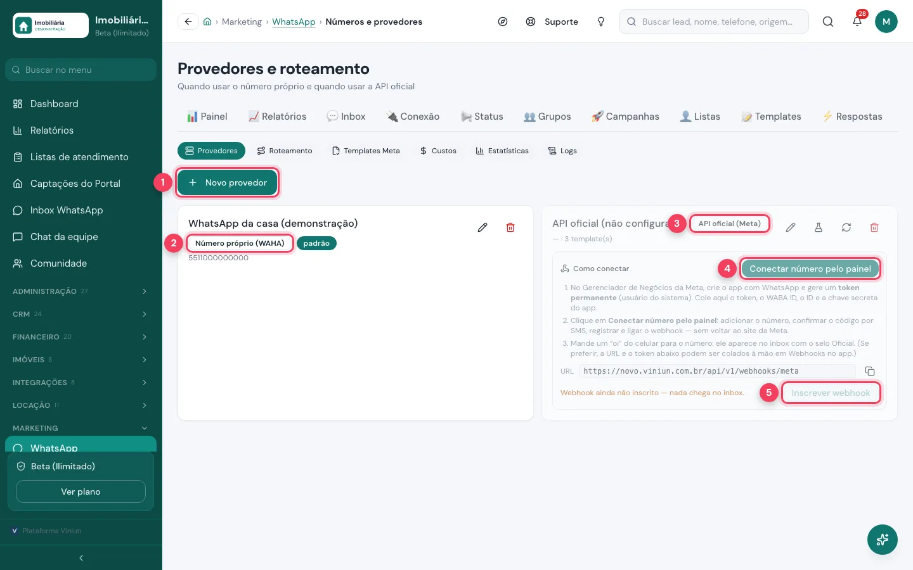The width and height of the screenshot is (913, 570).
Task: Click webhook URL field
Action: (x=717, y=371)
